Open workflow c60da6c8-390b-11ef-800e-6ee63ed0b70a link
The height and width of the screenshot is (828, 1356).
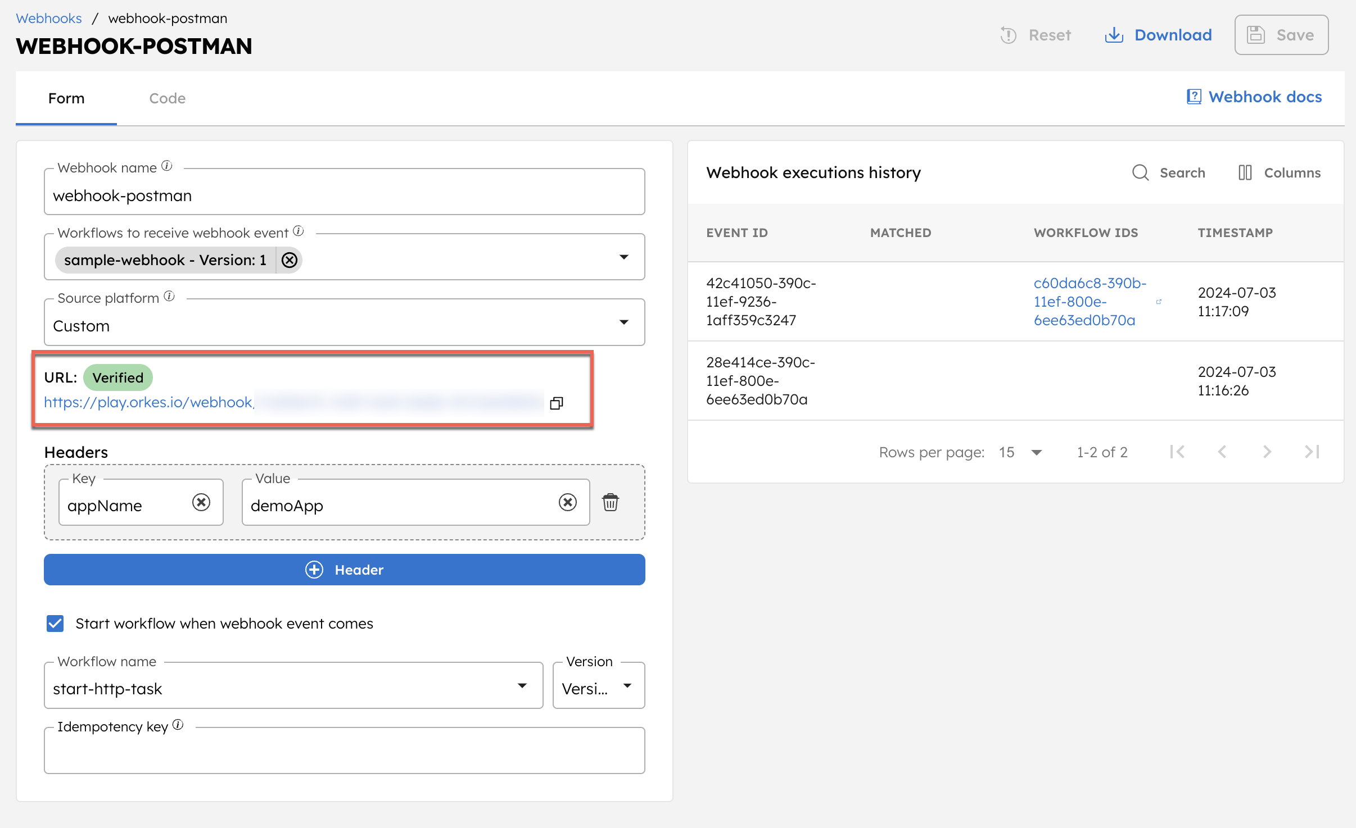click(x=1090, y=302)
